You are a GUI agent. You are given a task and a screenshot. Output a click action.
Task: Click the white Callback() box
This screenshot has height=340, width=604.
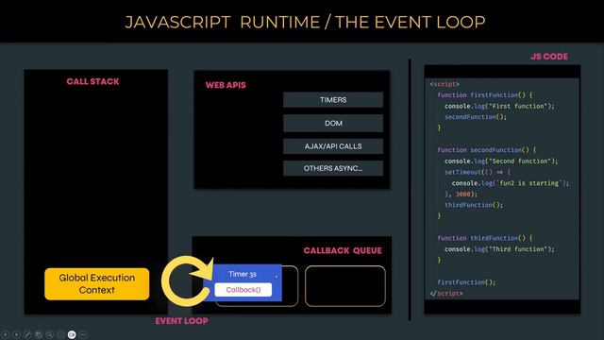click(x=243, y=290)
